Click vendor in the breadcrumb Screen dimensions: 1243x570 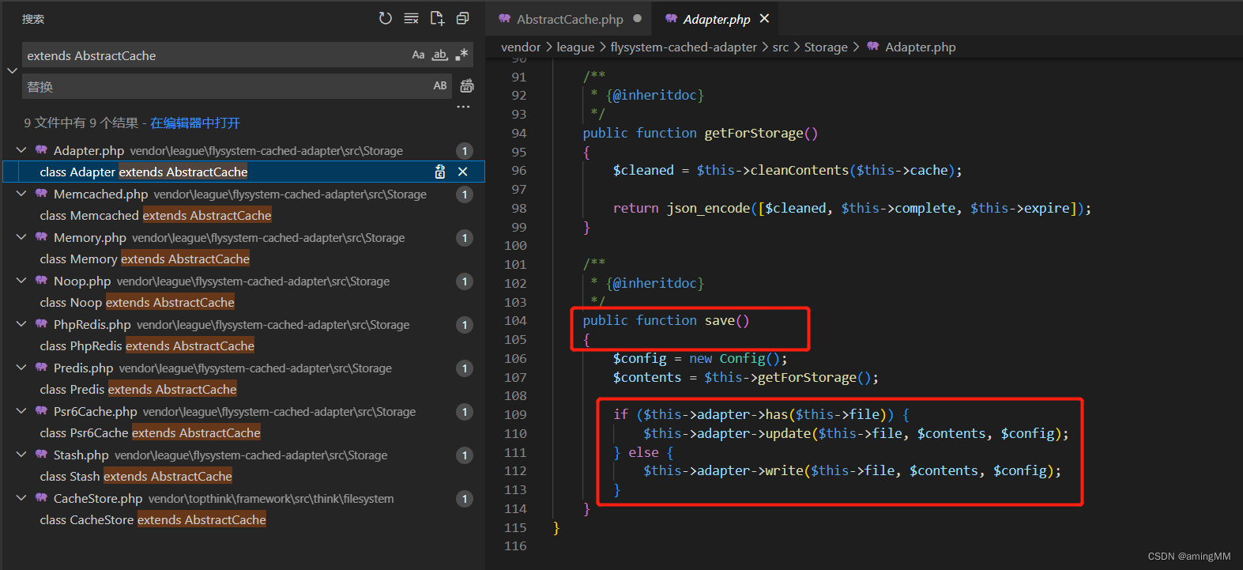521,47
